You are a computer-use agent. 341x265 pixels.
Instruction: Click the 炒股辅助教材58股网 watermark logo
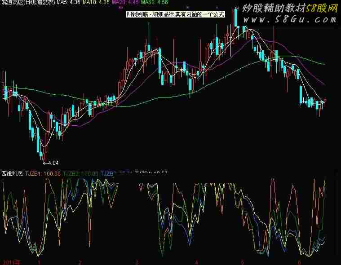(290, 8)
